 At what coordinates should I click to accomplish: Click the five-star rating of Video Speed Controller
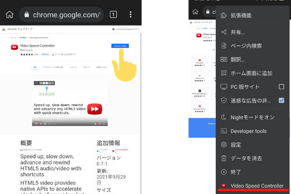pos(27,55)
